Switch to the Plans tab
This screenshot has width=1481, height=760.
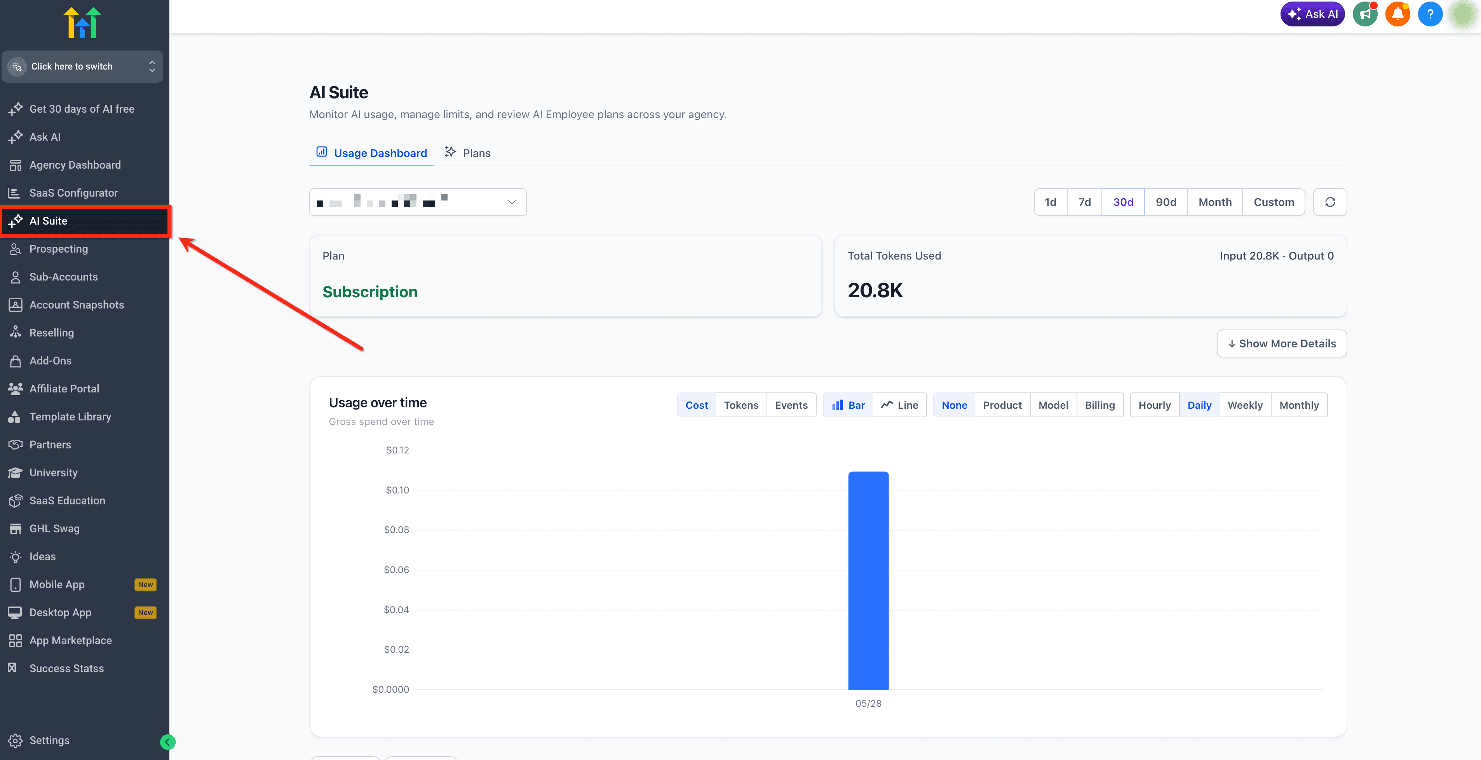click(468, 153)
